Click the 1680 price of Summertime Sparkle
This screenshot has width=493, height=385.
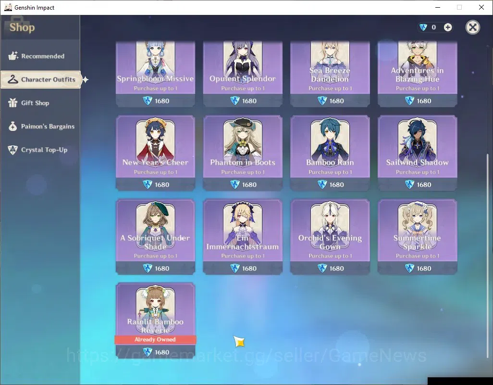[x=424, y=269]
